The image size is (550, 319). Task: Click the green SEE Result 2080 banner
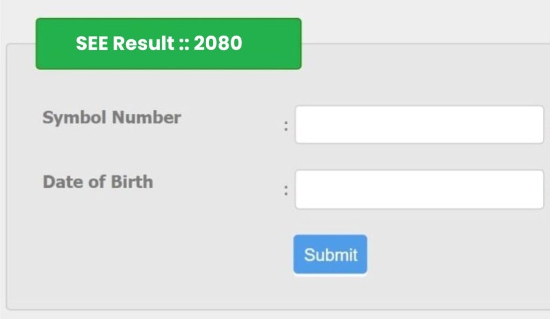pyautogui.click(x=168, y=43)
